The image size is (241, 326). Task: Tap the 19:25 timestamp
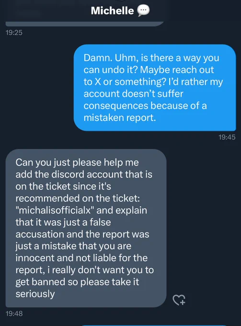(x=14, y=33)
